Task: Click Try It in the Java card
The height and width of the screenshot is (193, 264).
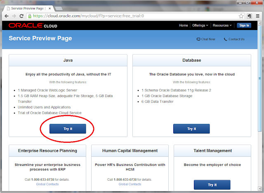Action: [68, 129]
